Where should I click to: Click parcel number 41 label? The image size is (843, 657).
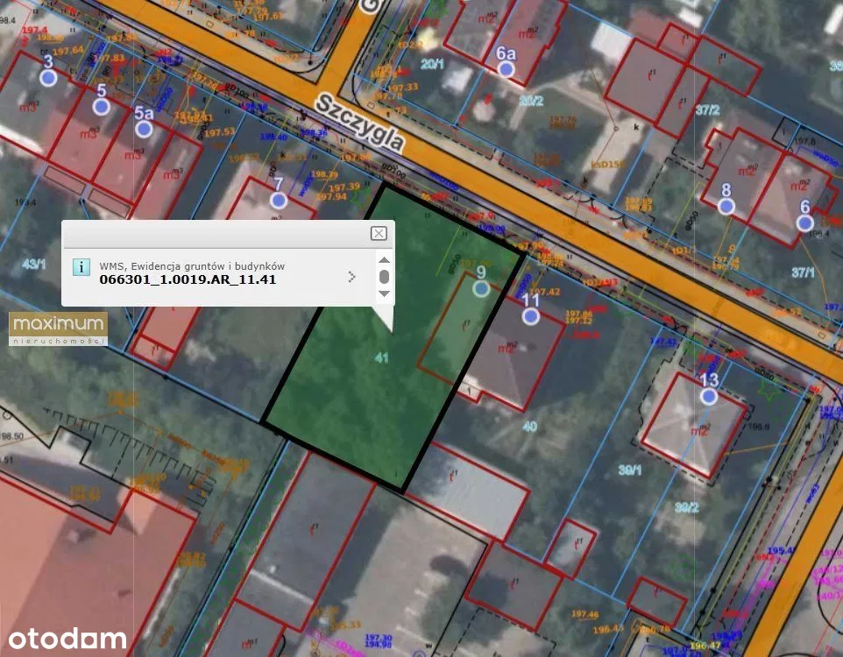click(x=381, y=357)
